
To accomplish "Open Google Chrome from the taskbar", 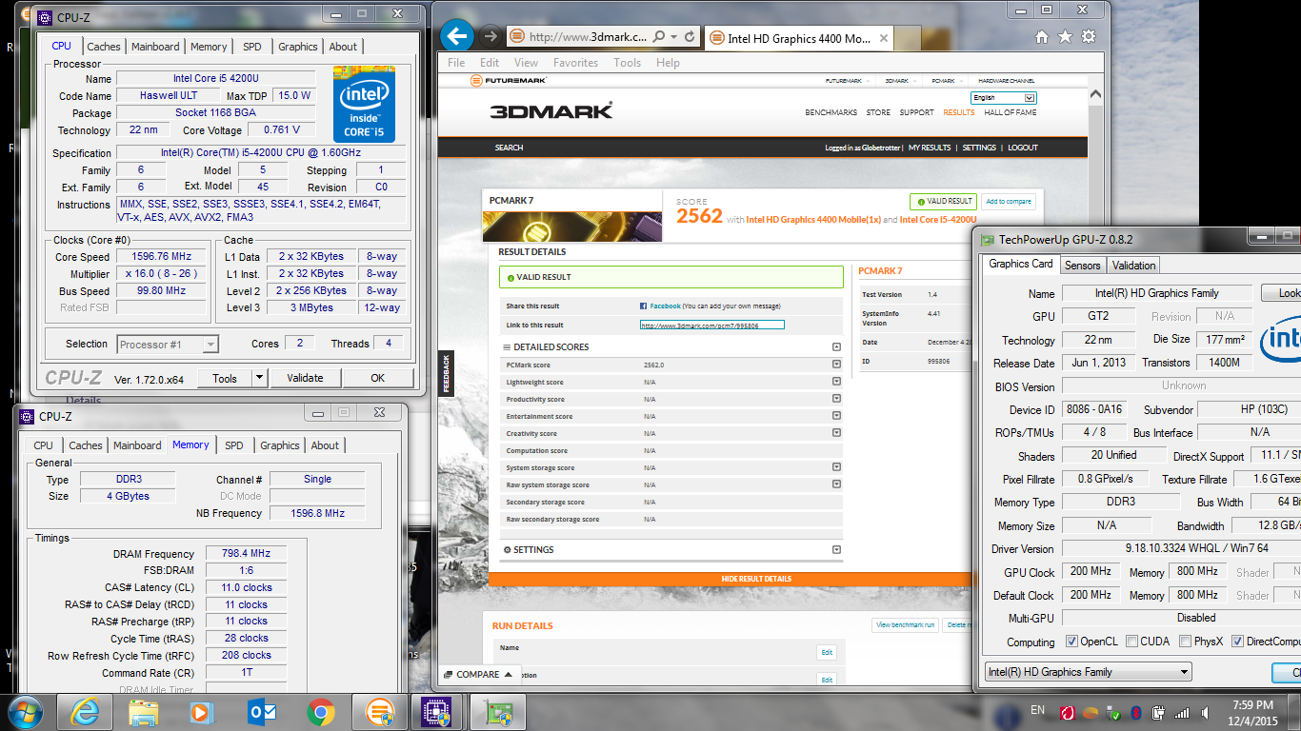I will point(320,712).
